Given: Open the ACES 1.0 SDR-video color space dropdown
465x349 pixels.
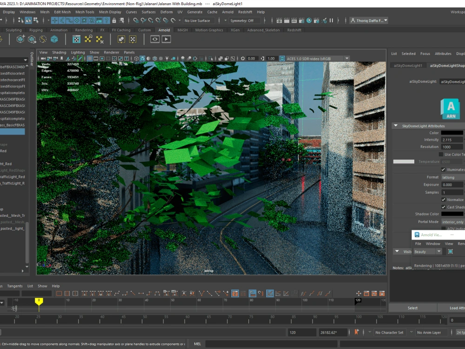Looking at the screenshot, I should coord(314,58).
